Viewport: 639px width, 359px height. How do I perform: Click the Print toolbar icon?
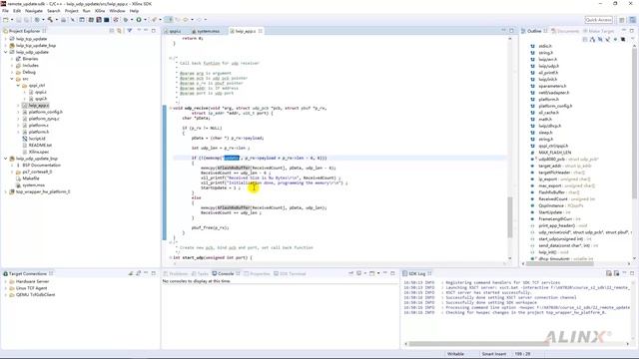(x=63, y=20)
